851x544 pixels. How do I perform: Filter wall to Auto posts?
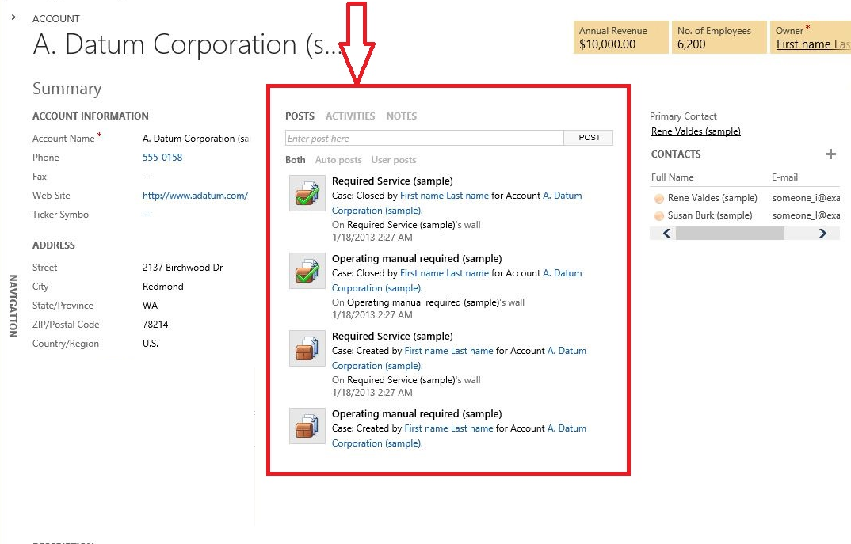pos(338,160)
